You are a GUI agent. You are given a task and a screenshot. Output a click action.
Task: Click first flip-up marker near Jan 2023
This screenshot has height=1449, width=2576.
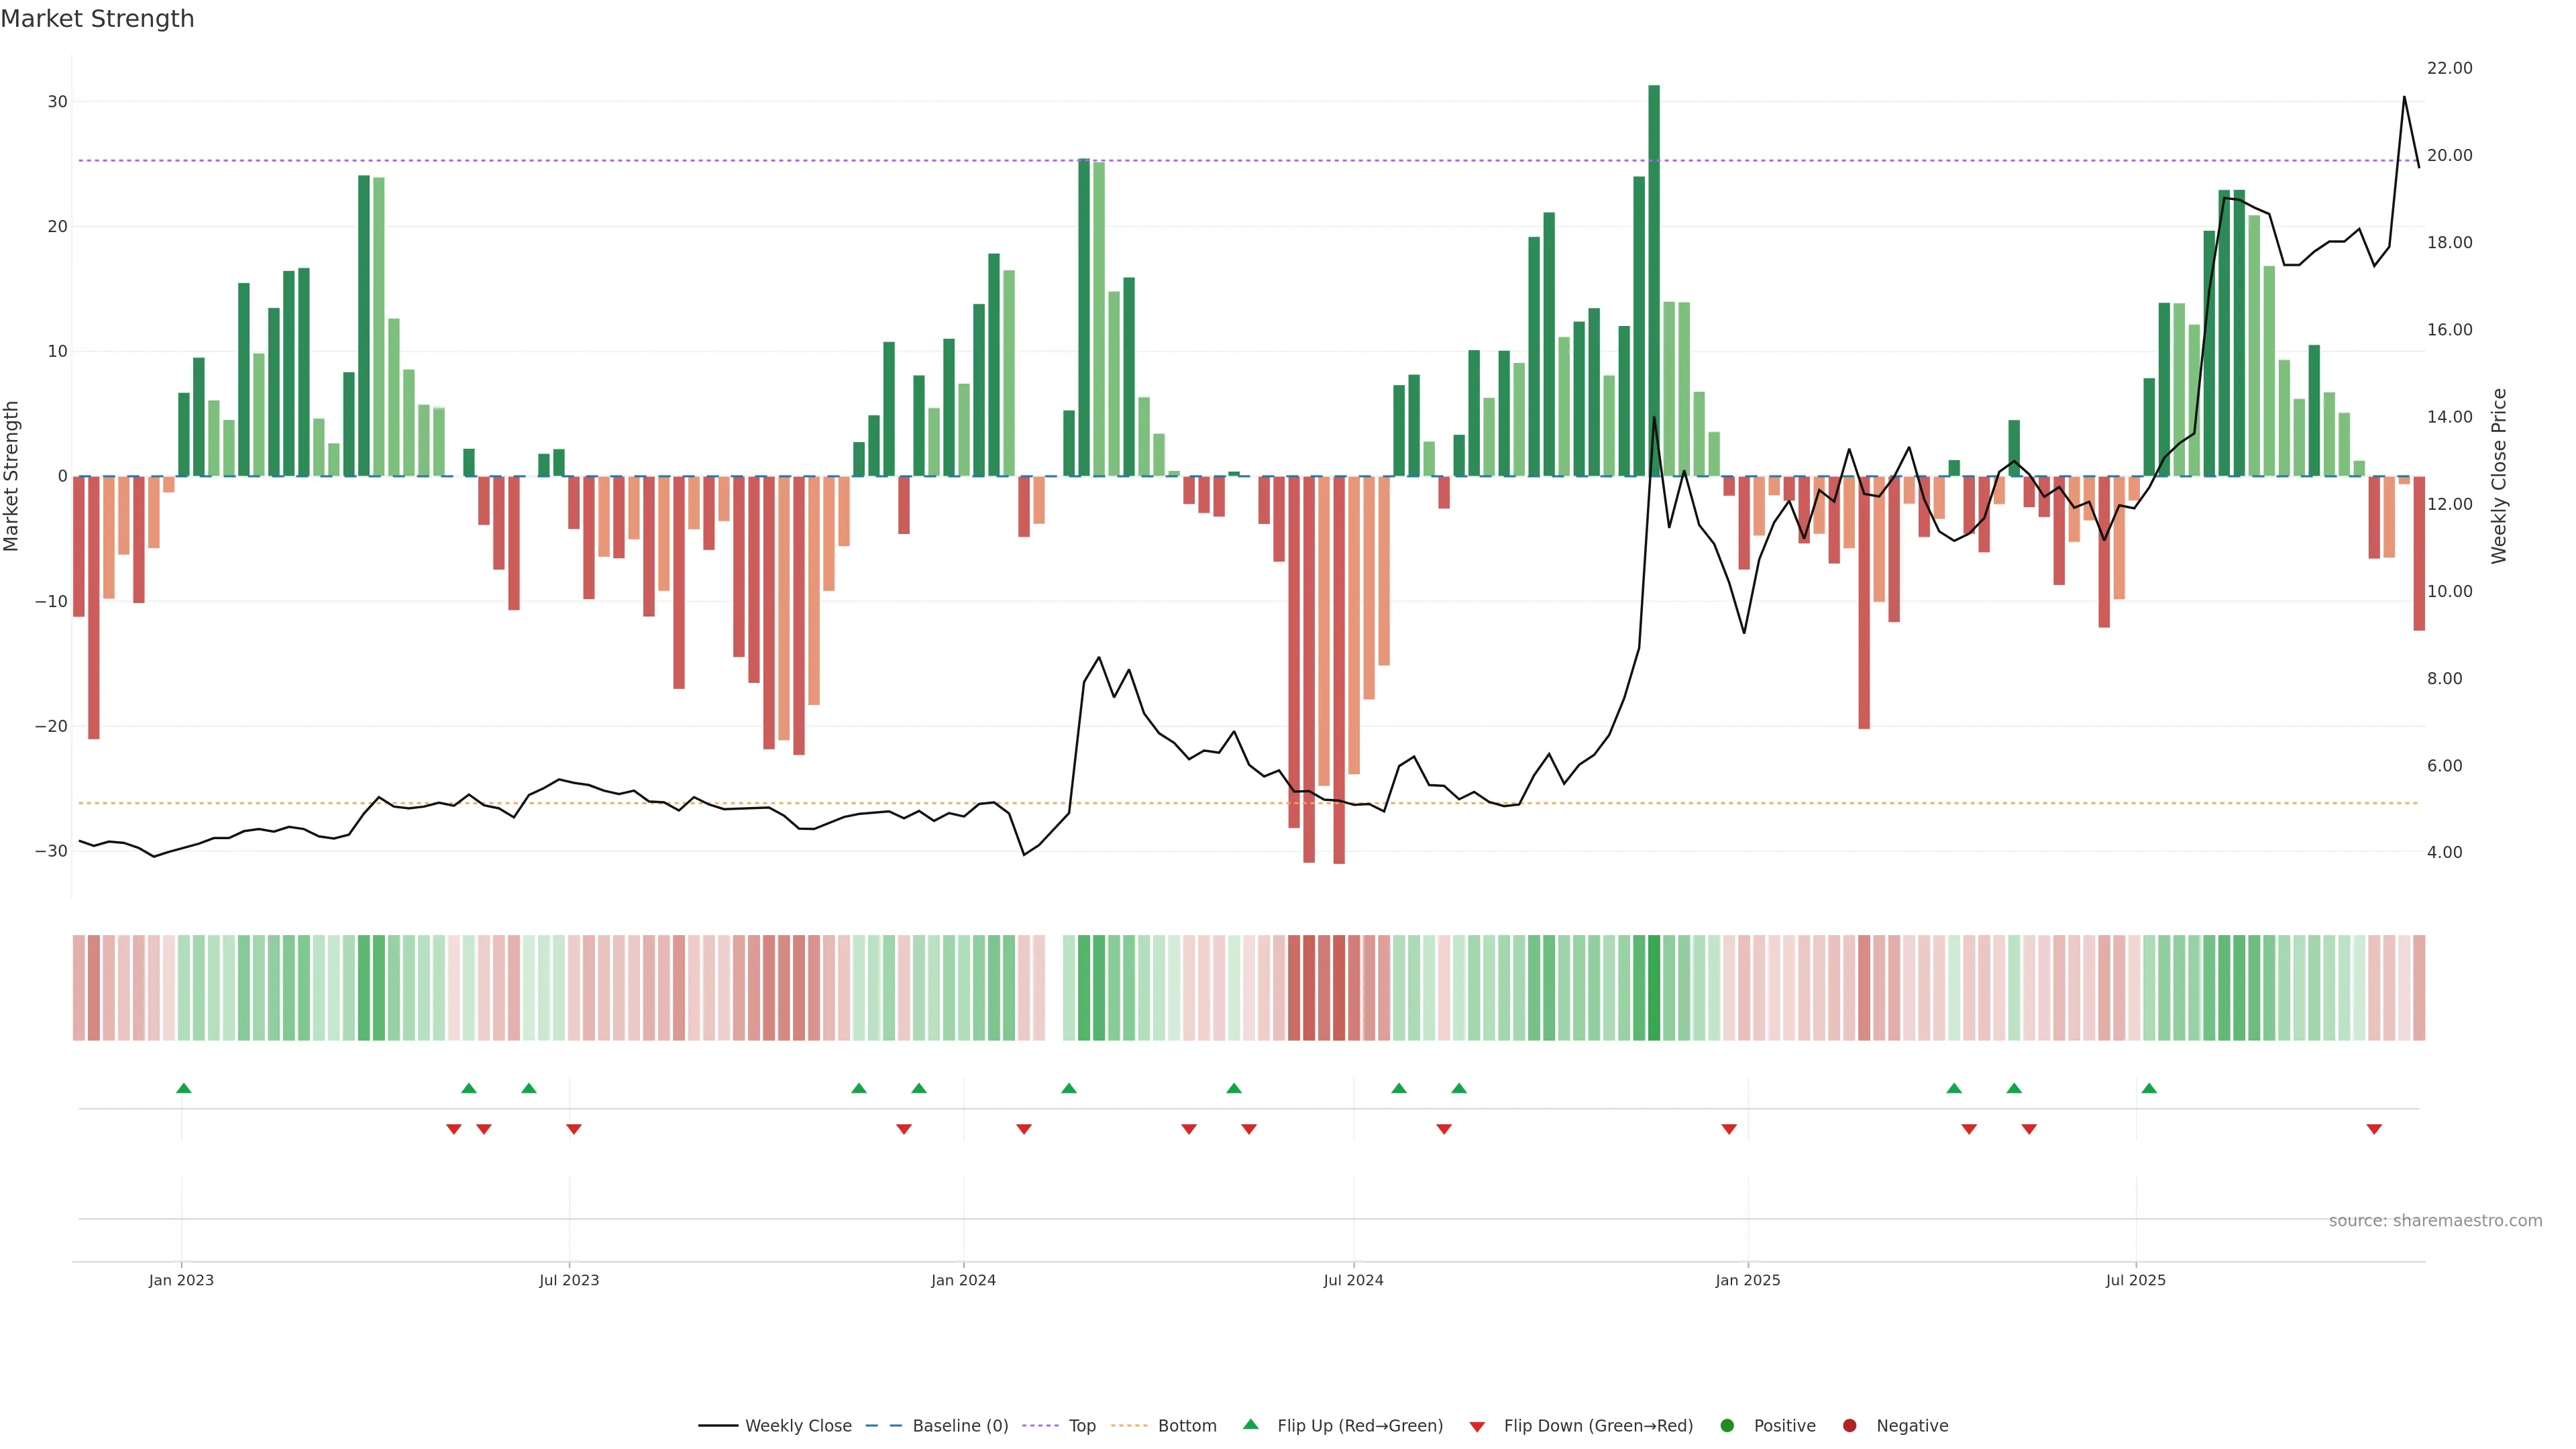[184, 1088]
